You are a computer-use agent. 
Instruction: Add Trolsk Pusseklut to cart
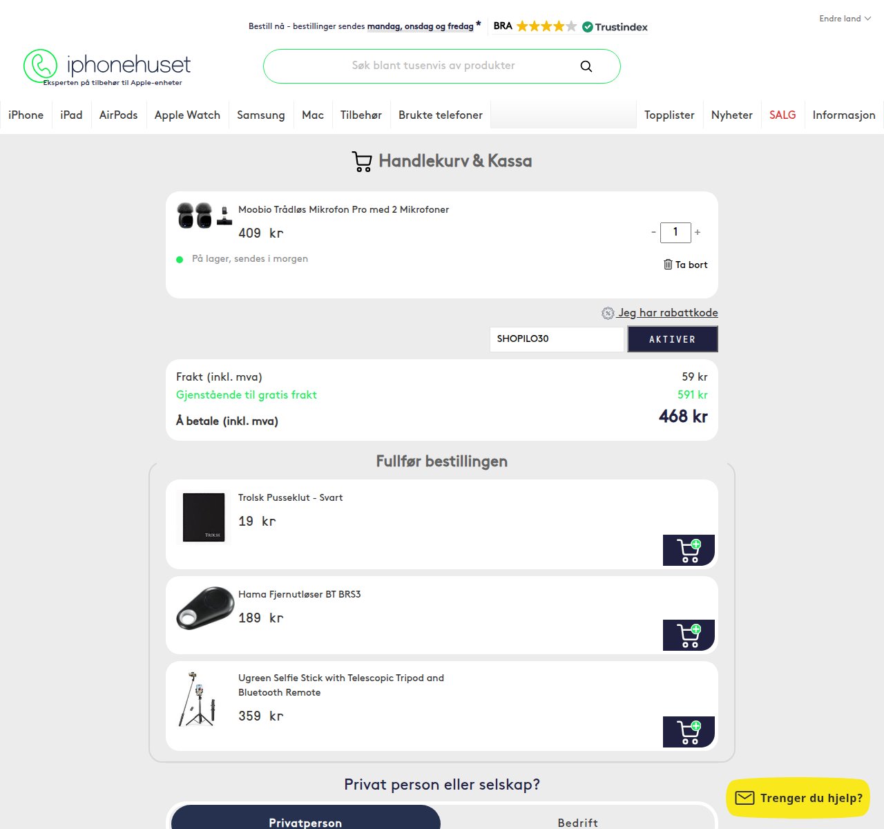tap(689, 550)
